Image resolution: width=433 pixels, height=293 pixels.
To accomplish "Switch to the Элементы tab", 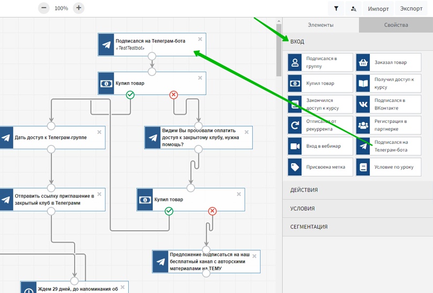I will pyautogui.click(x=320, y=25).
